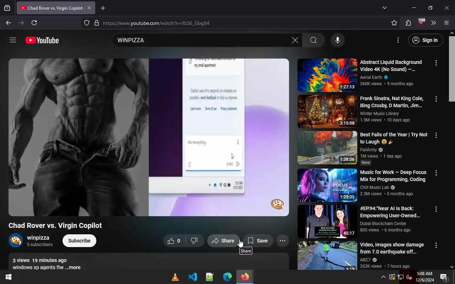Open options menu for Frank Sinatra video
The height and width of the screenshot is (284, 455).
(436, 99)
